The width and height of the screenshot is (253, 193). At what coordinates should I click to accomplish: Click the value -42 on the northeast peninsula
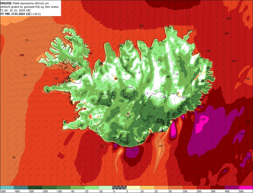[x=169, y=28]
